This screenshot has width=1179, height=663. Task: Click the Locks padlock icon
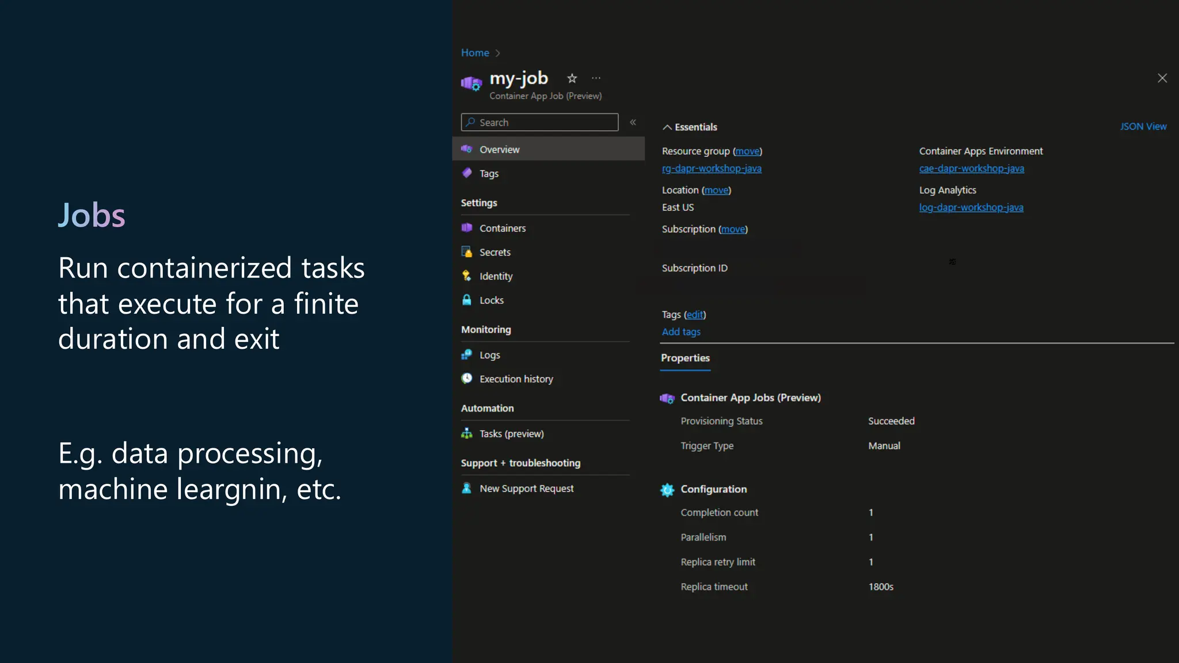(x=466, y=300)
